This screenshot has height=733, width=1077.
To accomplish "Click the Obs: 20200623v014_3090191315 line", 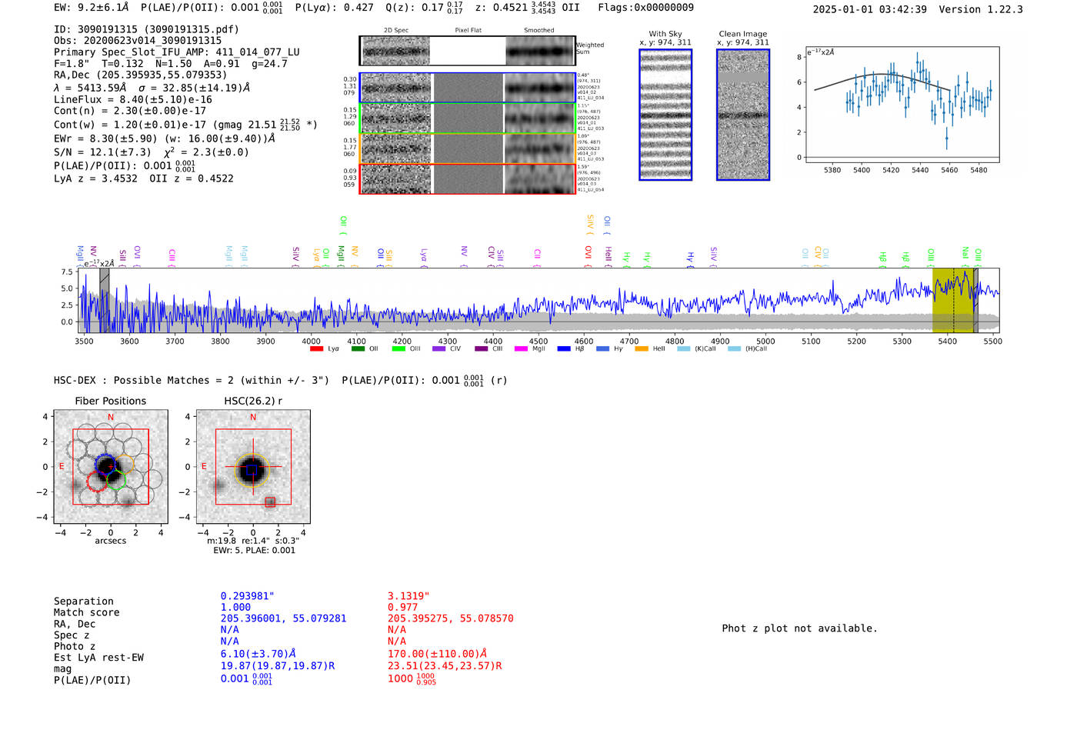I will pos(138,41).
